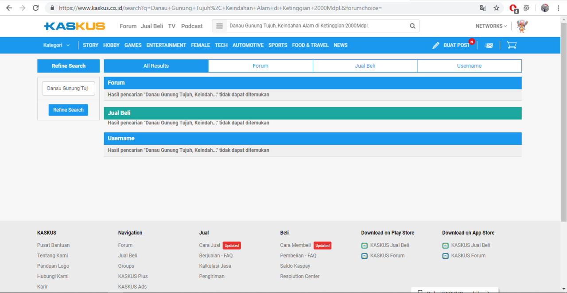The height and width of the screenshot is (293, 567).
Task: Click KASKUS Forum App Store icon
Action: 446,256
